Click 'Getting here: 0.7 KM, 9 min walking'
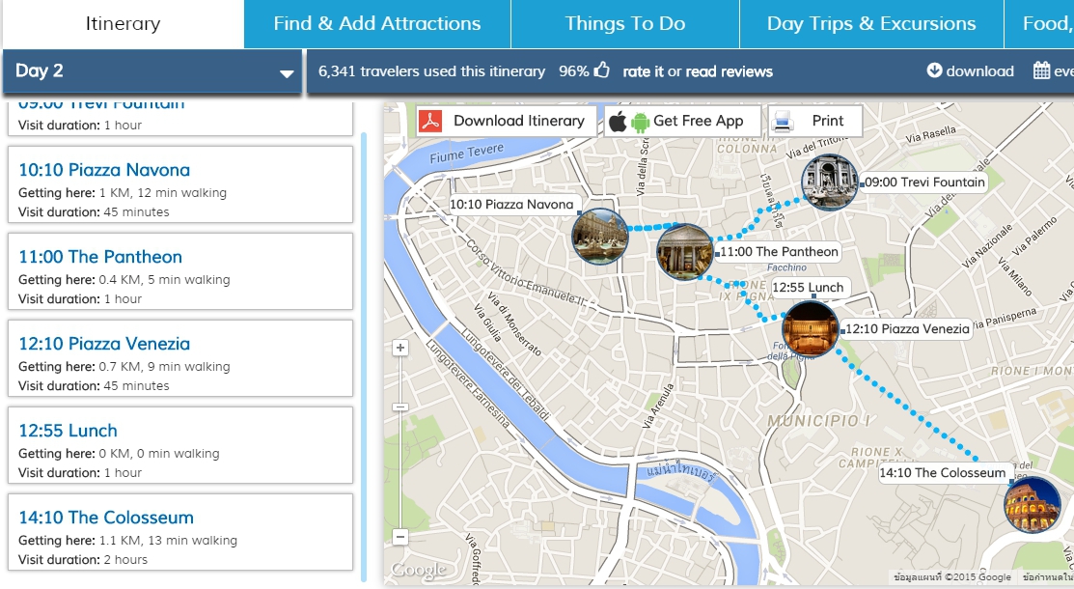Screen dimensions: 1074x589 124,367
